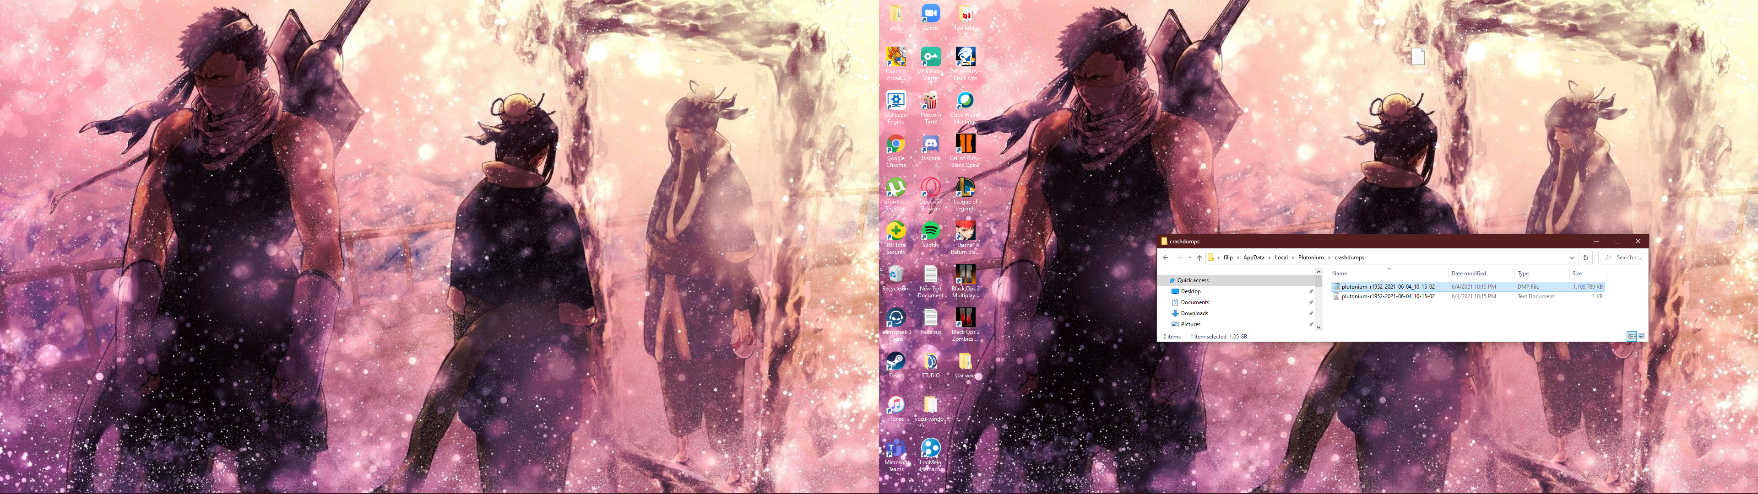
Task: Launch 360 Total Security shortcut
Action: coord(895,238)
